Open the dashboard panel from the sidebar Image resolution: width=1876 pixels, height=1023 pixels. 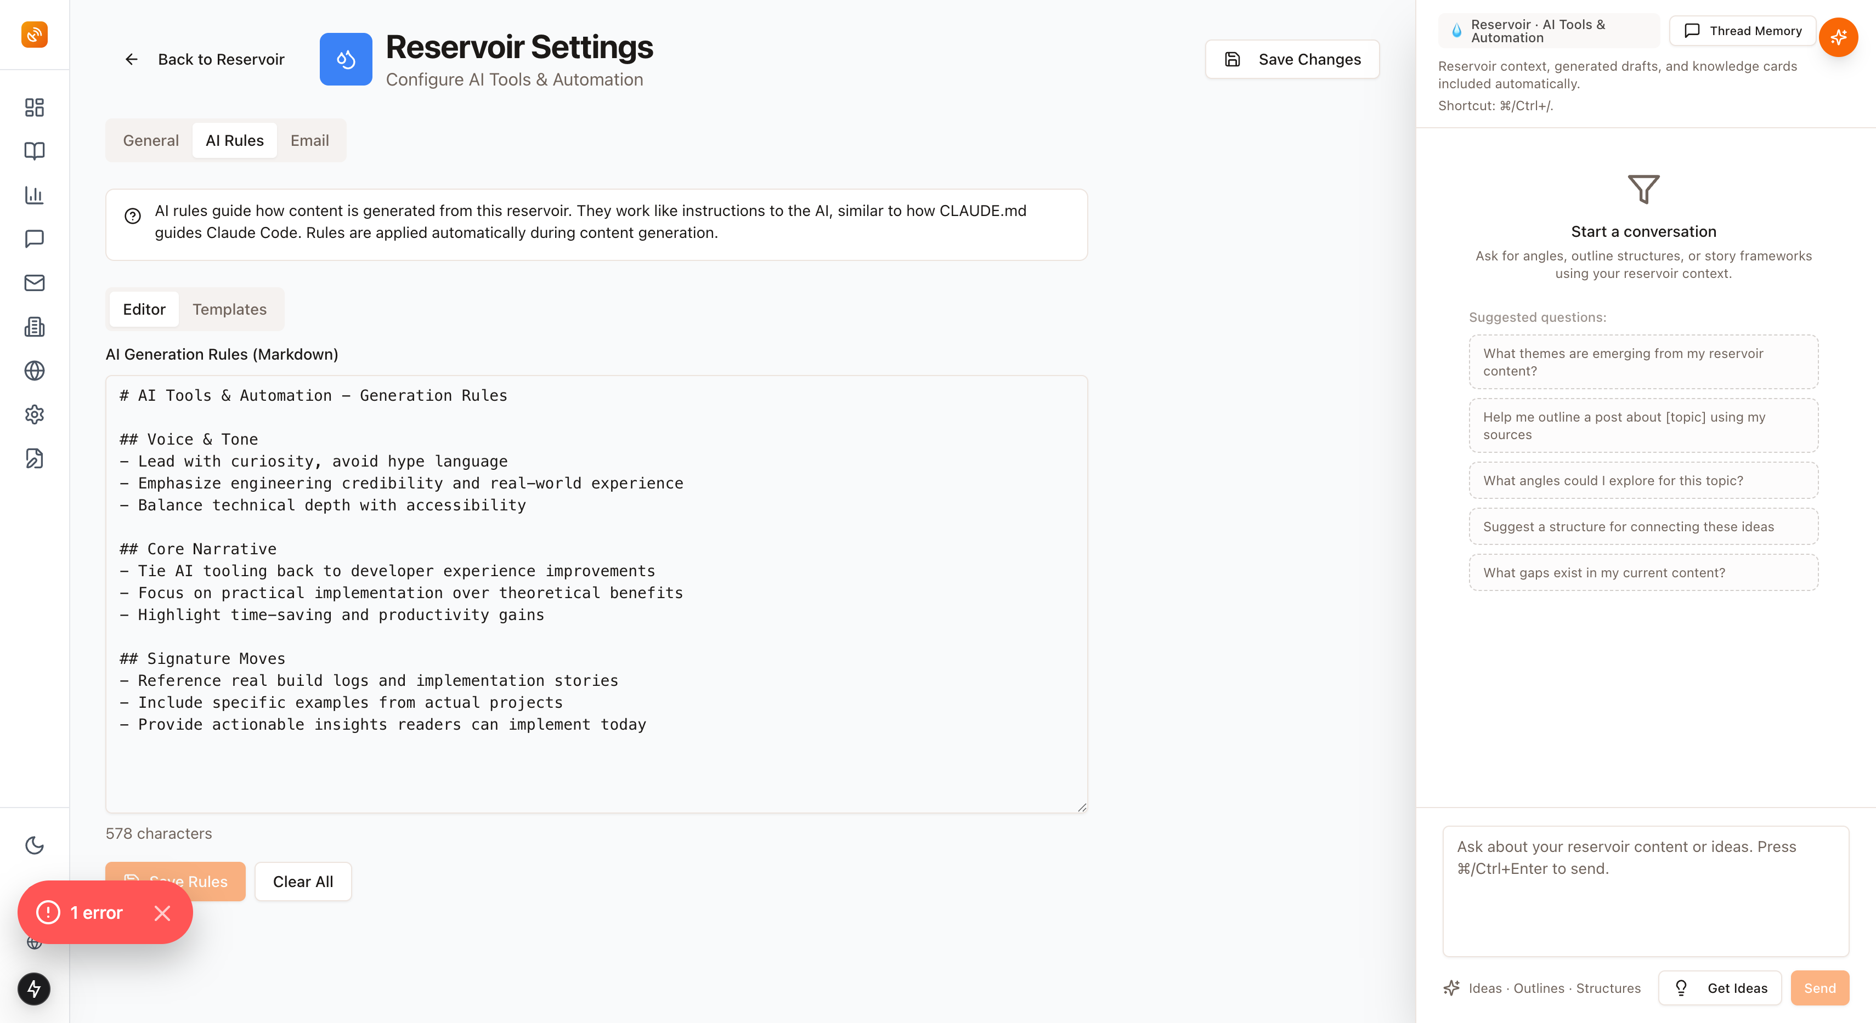tap(34, 107)
